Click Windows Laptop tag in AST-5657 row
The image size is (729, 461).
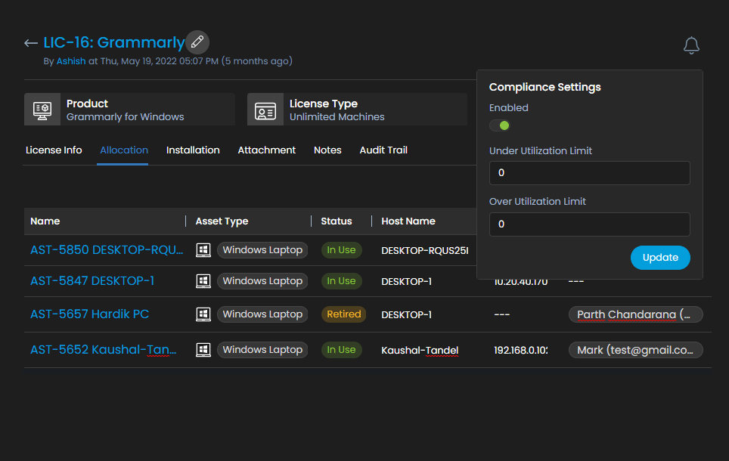tap(262, 314)
